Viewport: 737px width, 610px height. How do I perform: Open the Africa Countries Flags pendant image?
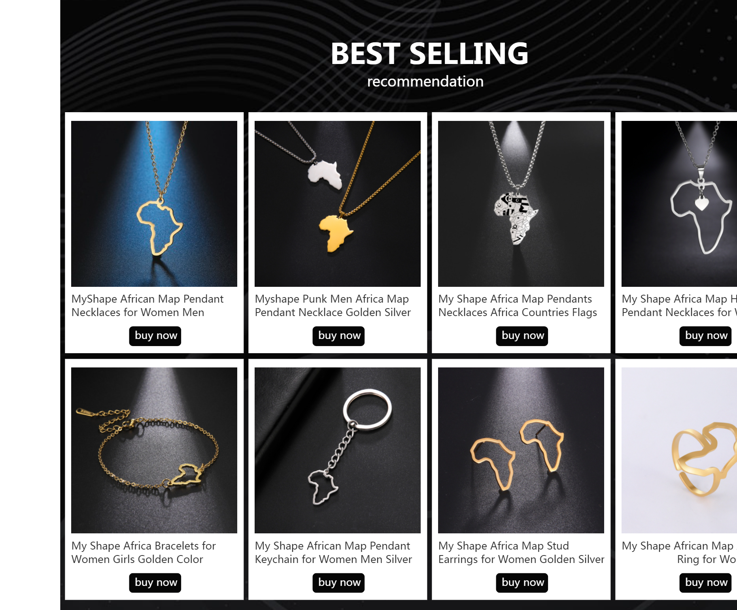(521, 204)
